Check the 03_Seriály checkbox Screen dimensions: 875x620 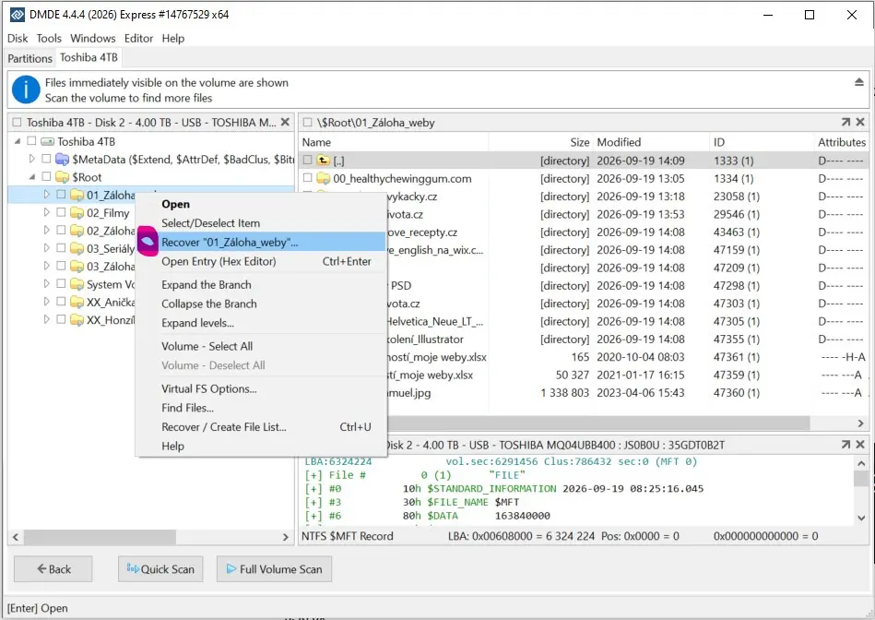(61, 248)
